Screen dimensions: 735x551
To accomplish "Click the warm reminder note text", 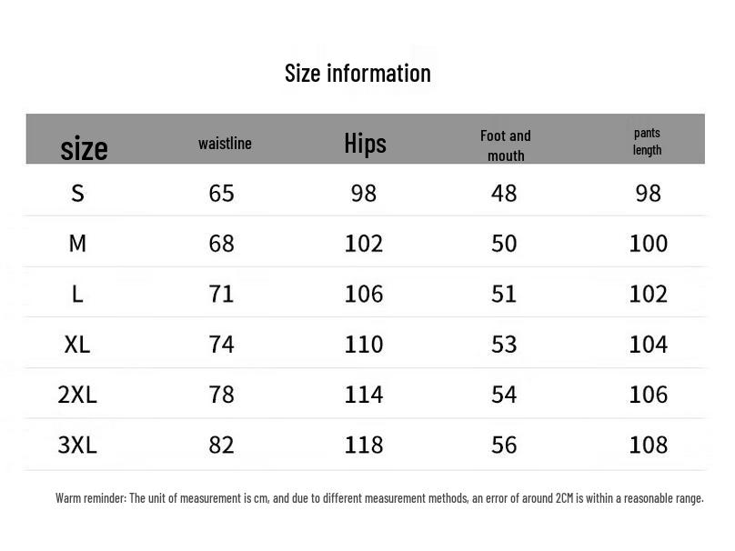I will click(379, 497).
